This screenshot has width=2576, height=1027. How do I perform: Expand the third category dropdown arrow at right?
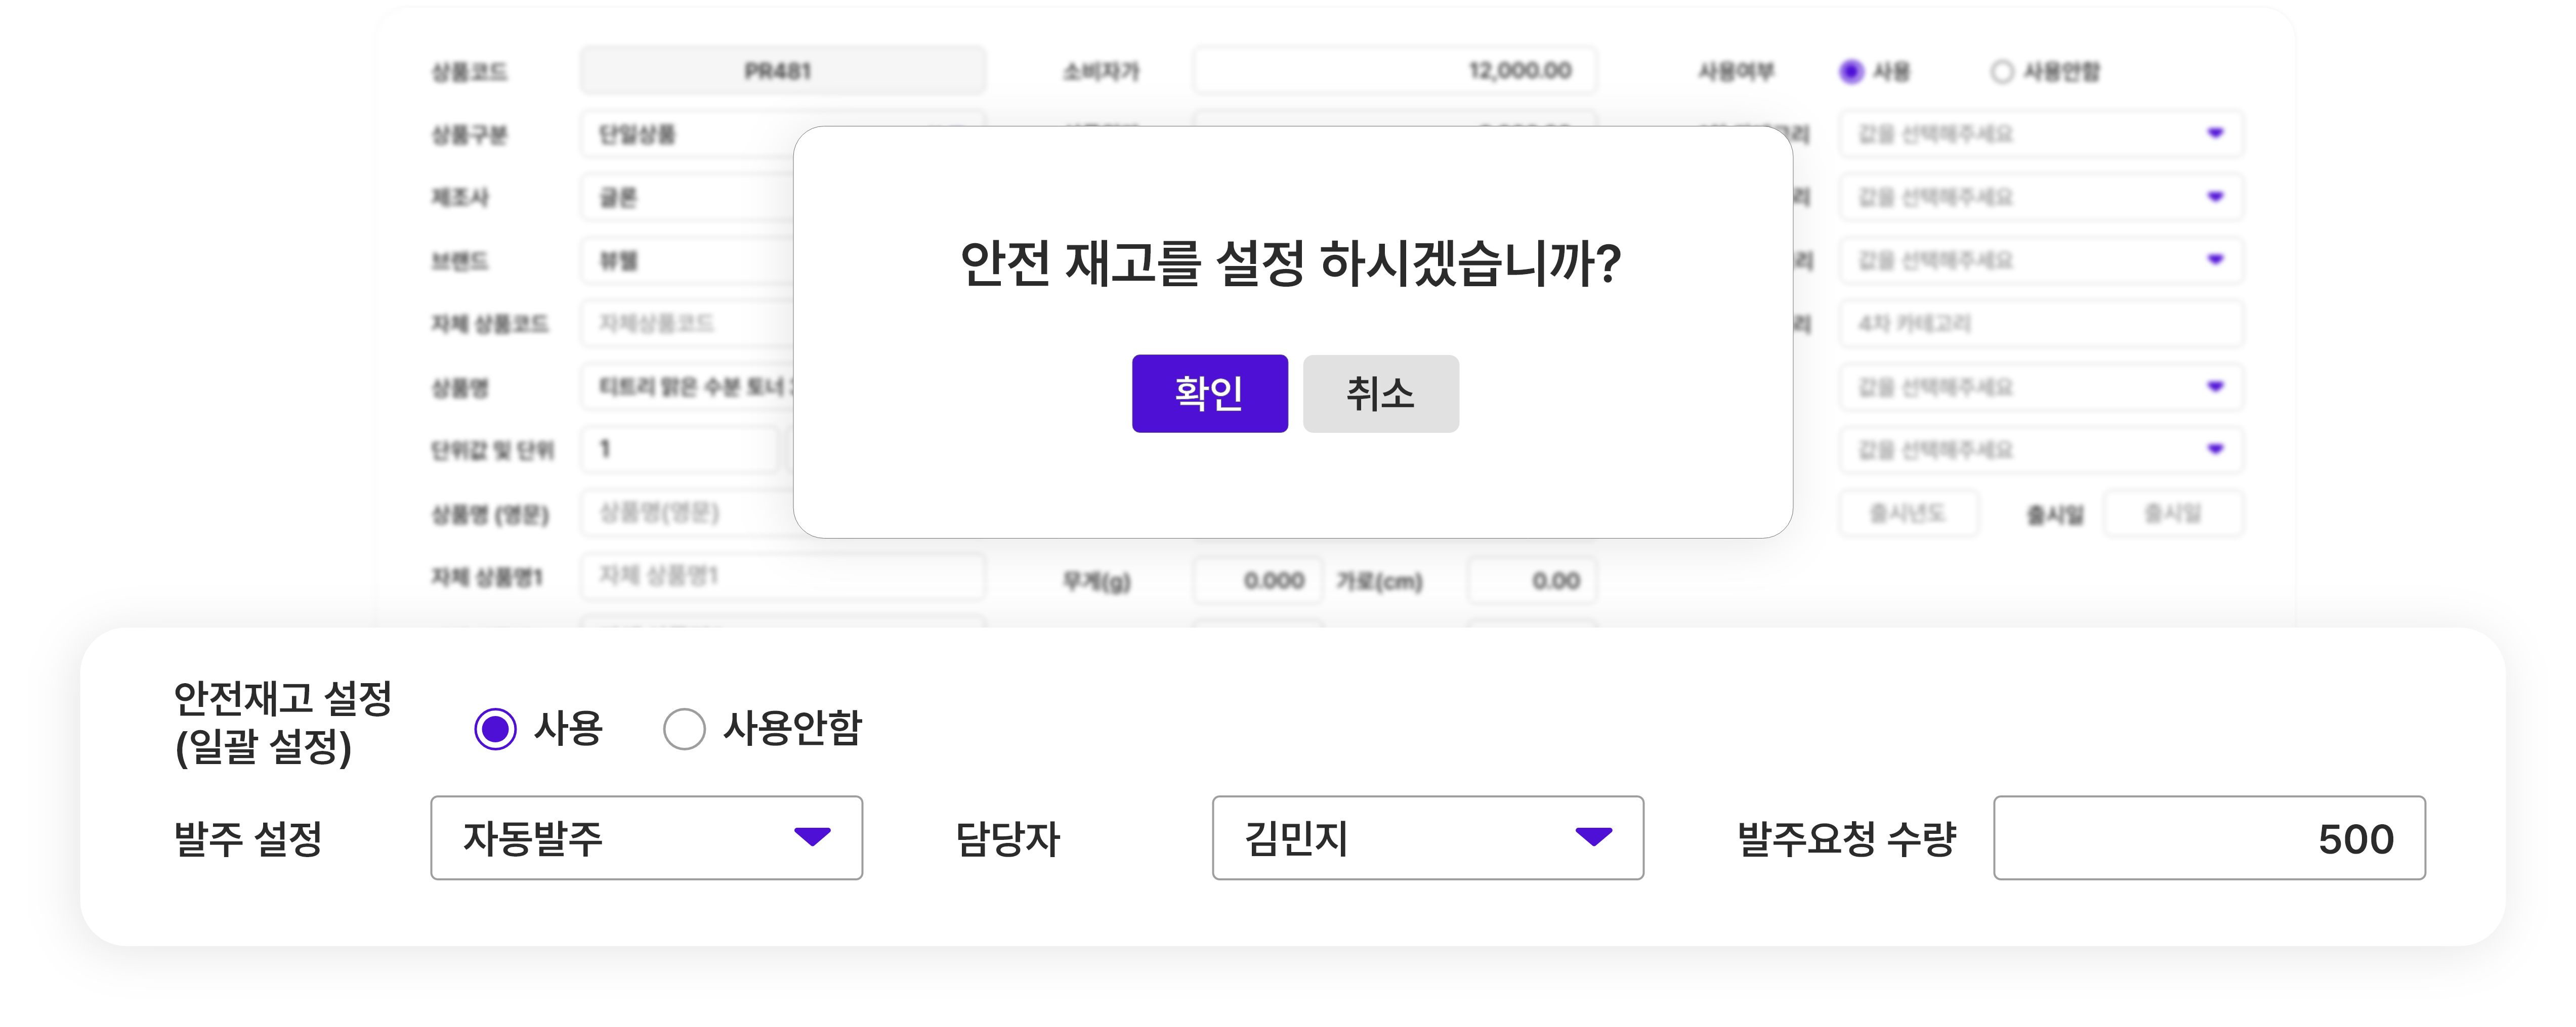2215,260
